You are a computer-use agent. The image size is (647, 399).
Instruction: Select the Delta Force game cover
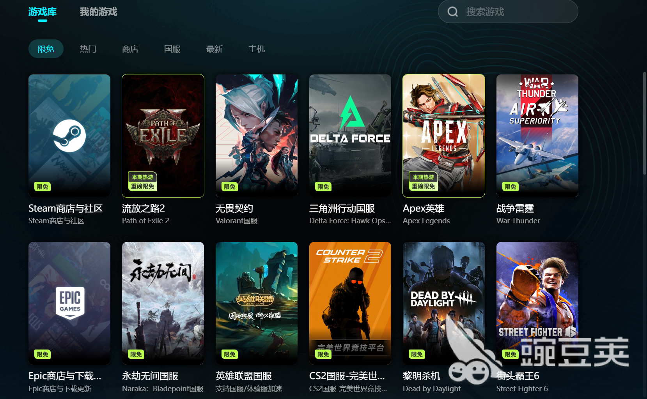tap(350, 136)
